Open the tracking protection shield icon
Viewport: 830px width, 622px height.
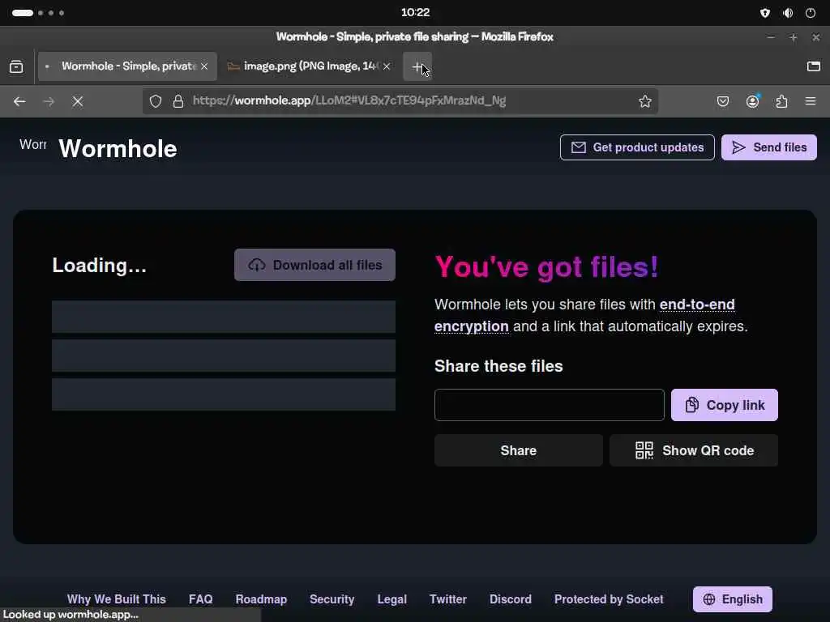[x=155, y=101]
